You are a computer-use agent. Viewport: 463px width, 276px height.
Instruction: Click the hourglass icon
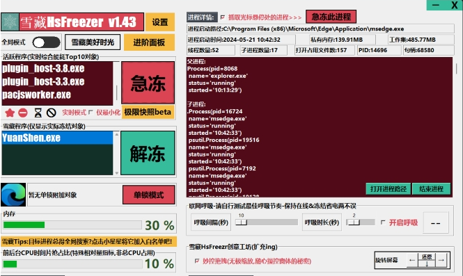click(x=38, y=113)
